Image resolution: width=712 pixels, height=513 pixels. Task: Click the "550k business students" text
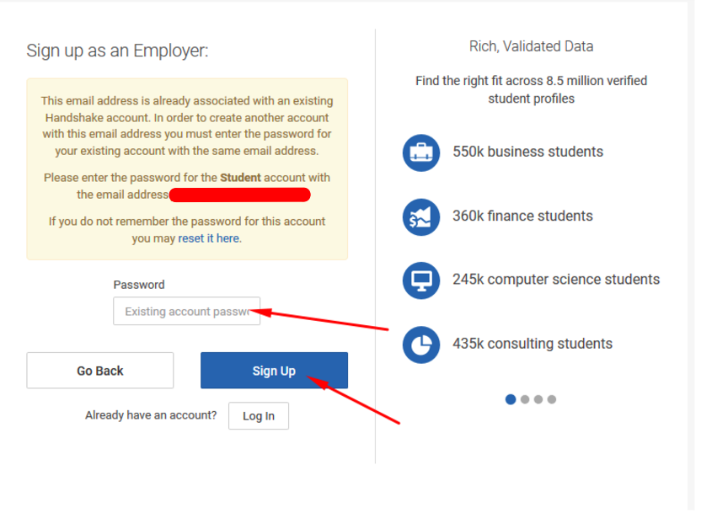point(527,152)
